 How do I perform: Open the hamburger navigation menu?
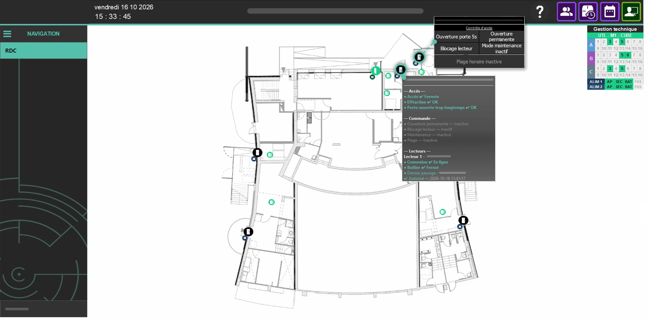[x=7, y=34]
